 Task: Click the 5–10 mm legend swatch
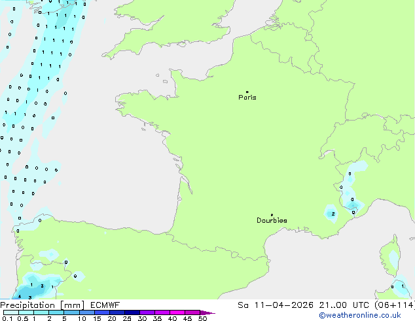click(x=71, y=312)
